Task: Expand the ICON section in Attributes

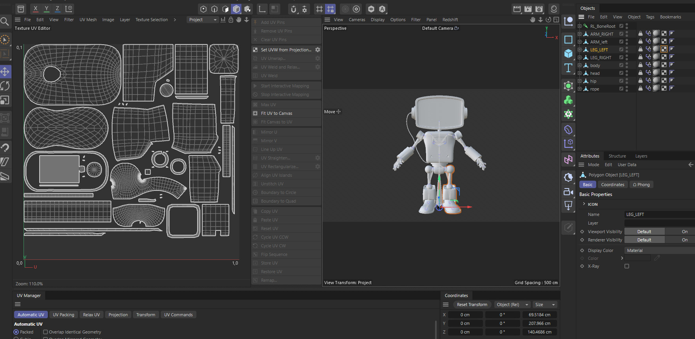Action: pyautogui.click(x=584, y=204)
